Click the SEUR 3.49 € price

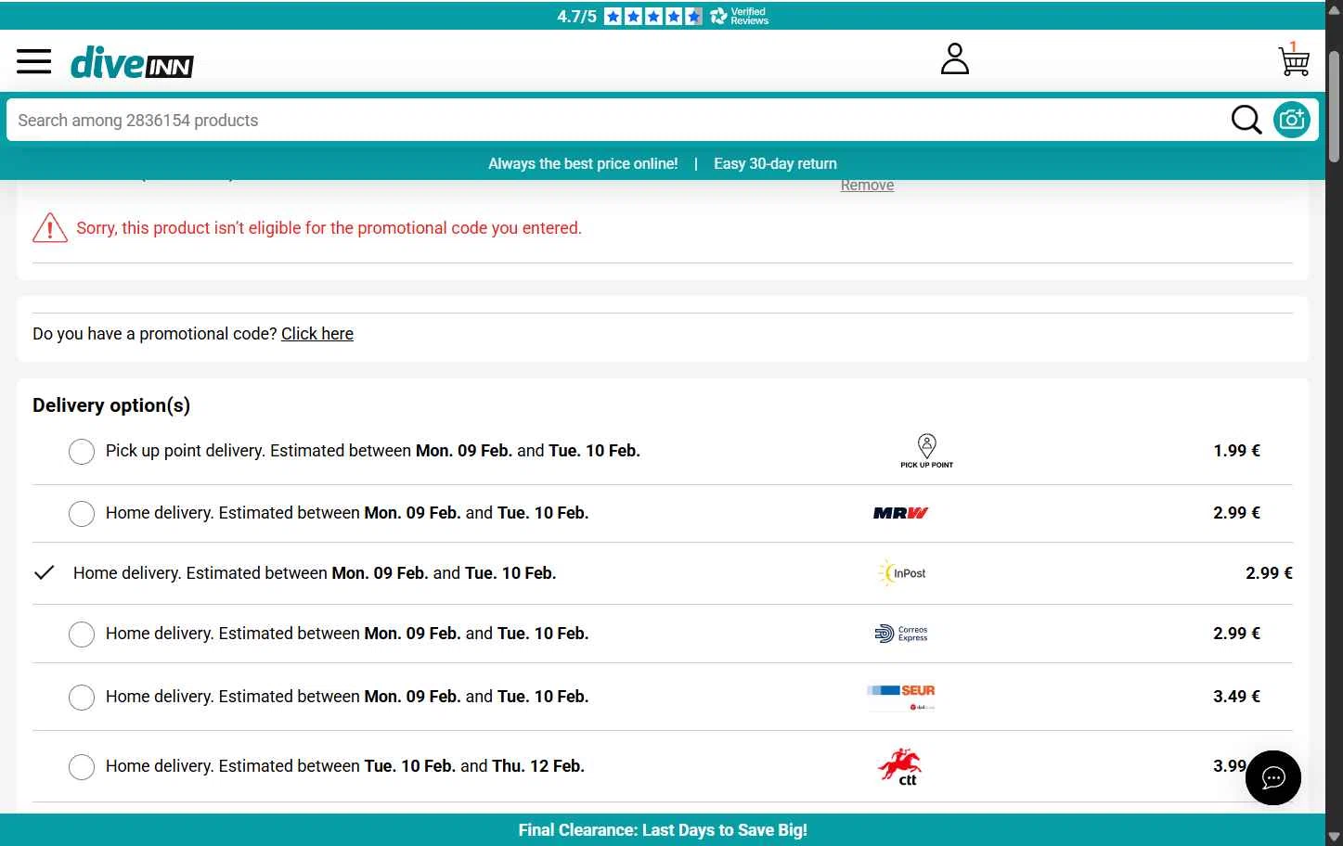coord(1236,697)
